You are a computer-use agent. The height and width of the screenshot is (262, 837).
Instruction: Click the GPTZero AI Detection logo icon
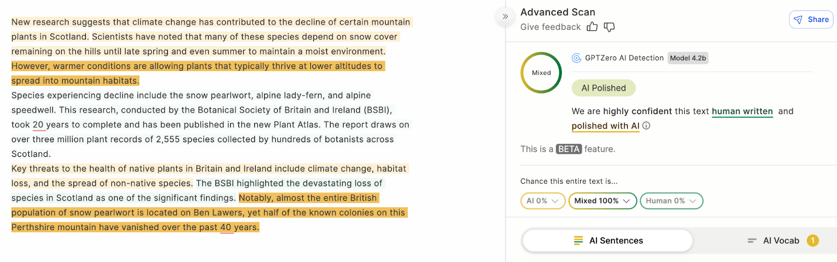(576, 58)
